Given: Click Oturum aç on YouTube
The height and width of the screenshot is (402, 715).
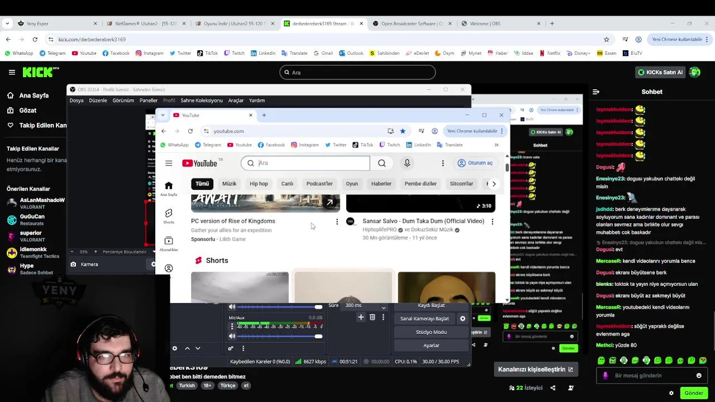Looking at the screenshot, I should pyautogui.click(x=475, y=163).
